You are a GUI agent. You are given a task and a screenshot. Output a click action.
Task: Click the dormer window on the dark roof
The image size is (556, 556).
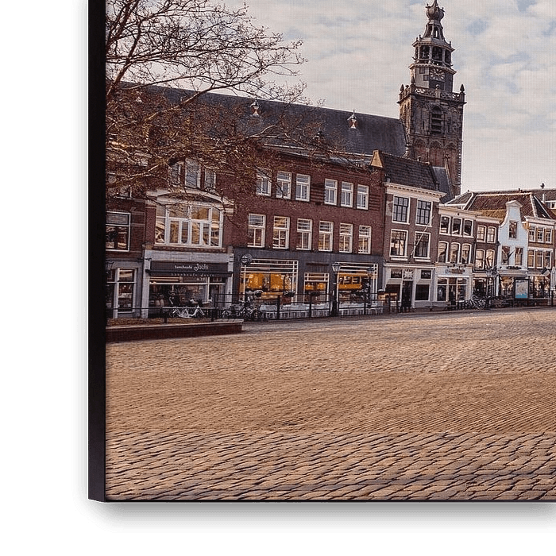click(x=352, y=121)
